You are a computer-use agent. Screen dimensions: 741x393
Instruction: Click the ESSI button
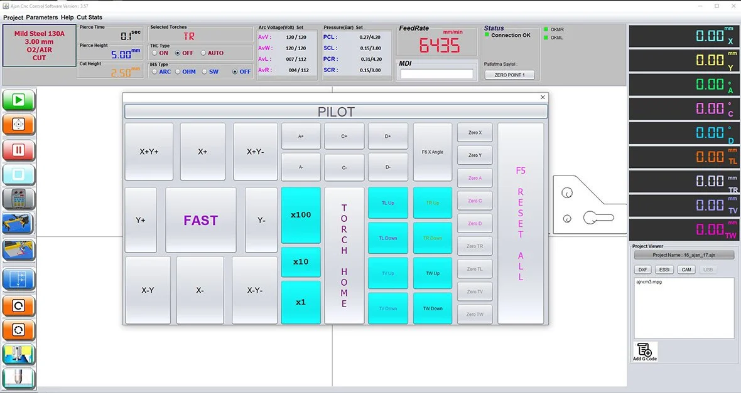point(664,270)
